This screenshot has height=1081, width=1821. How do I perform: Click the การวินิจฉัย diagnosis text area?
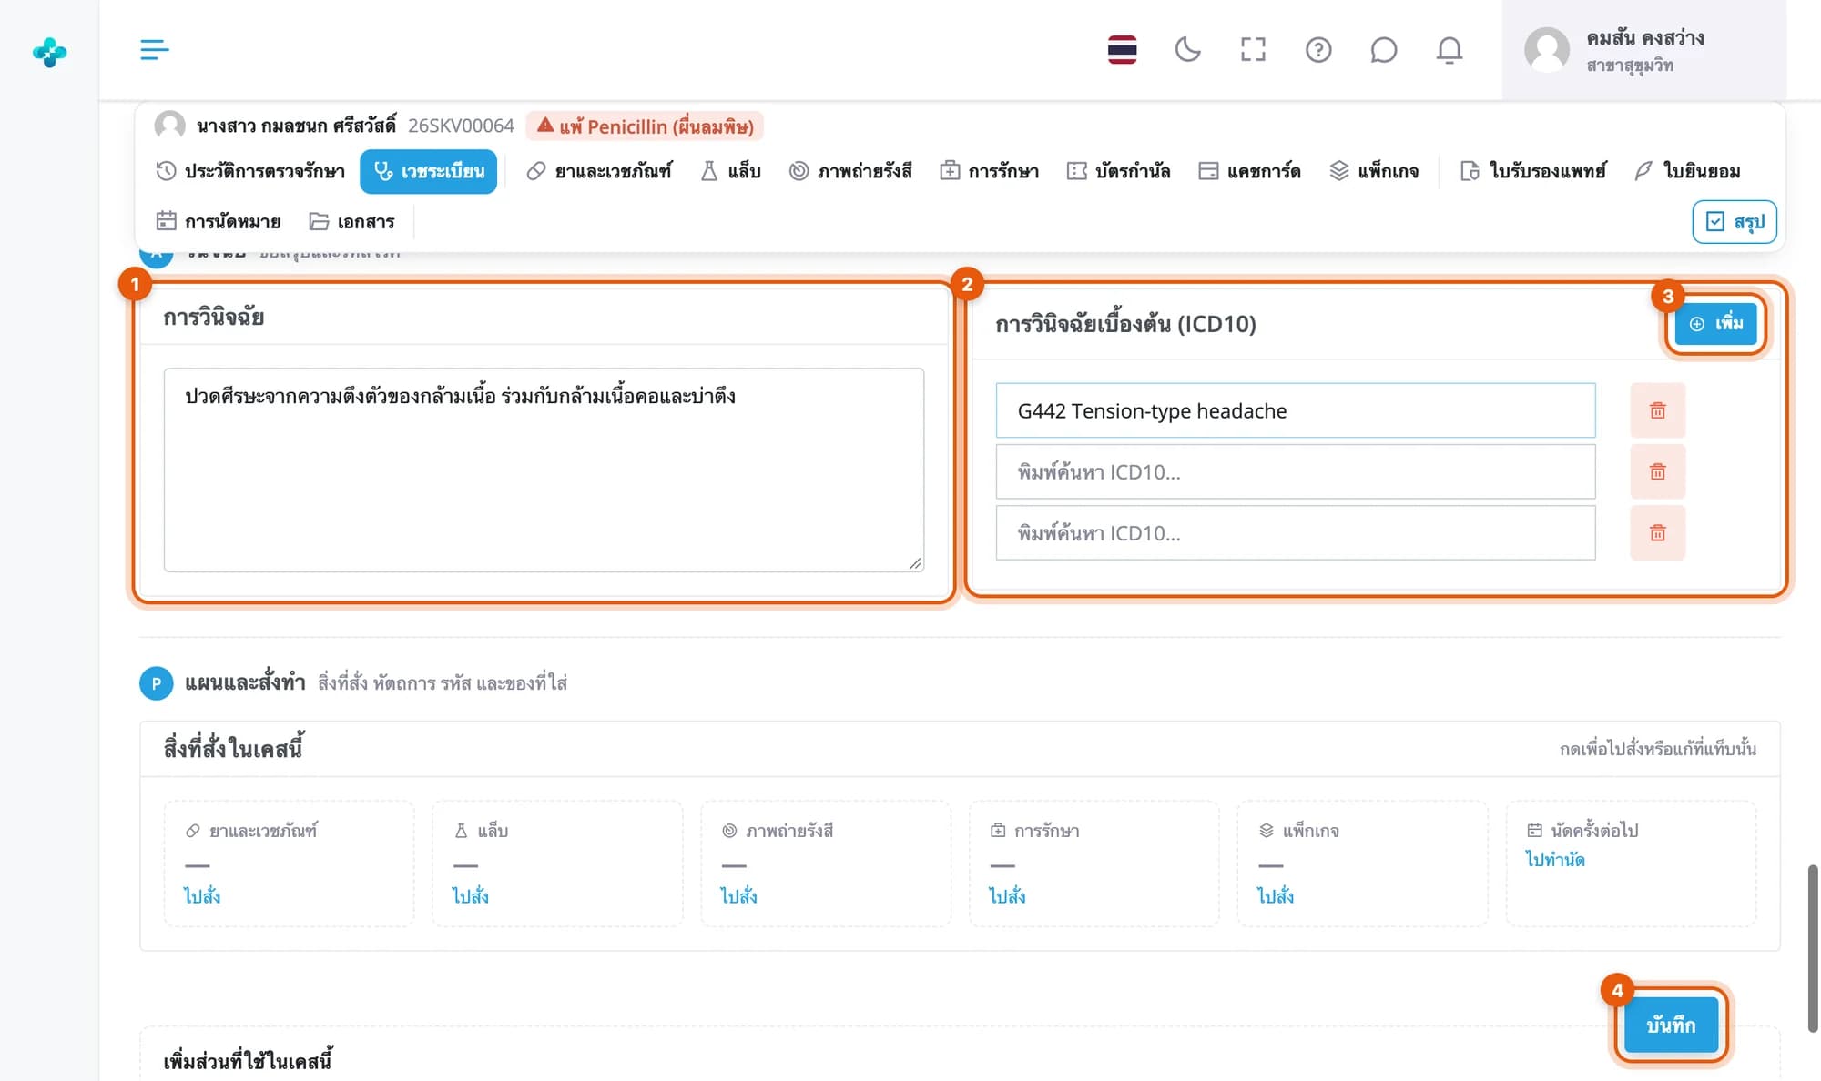544,470
